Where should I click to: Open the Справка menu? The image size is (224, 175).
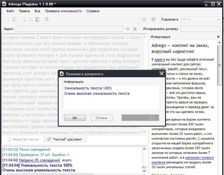93,11
